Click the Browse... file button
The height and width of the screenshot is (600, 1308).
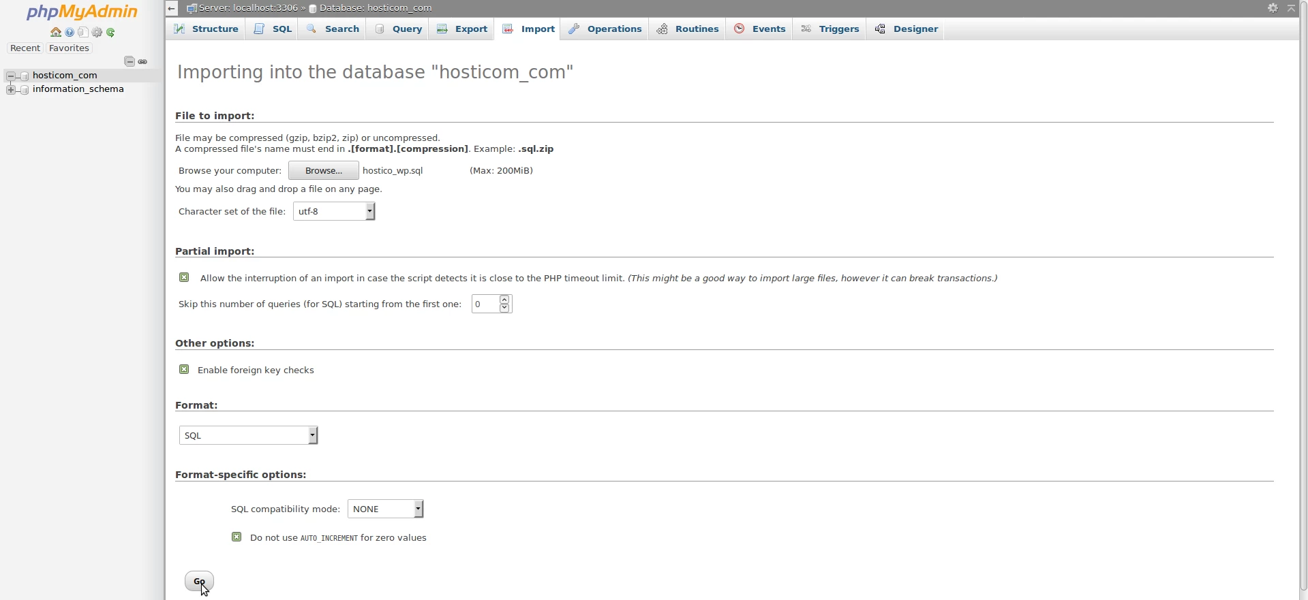(323, 170)
